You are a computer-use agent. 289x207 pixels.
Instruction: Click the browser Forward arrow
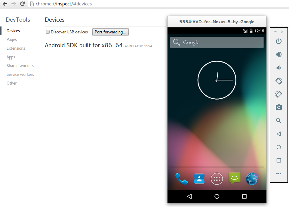click(14, 4)
